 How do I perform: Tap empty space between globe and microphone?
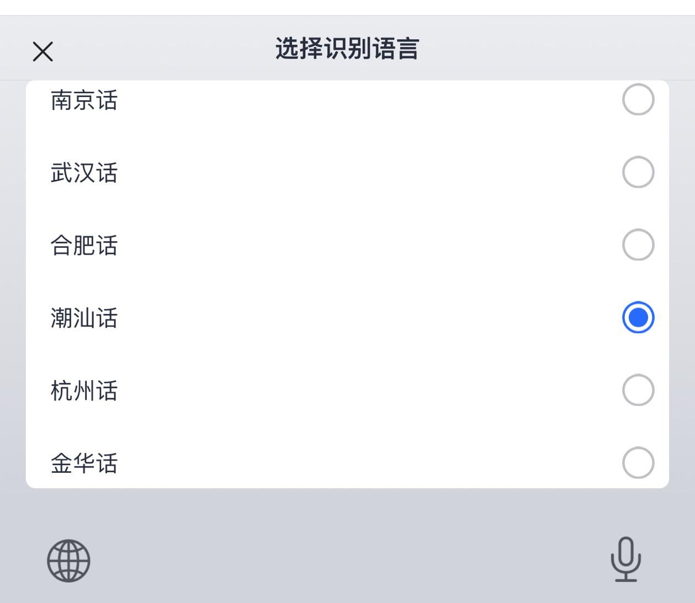pos(348,561)
